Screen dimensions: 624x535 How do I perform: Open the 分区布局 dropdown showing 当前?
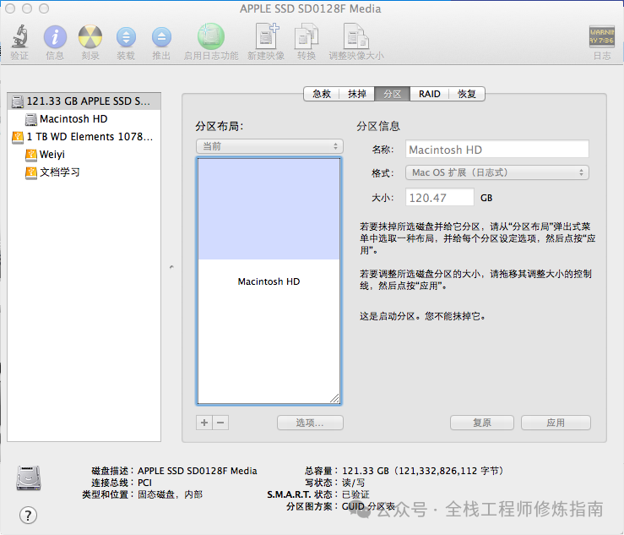(x=269, y=146)
